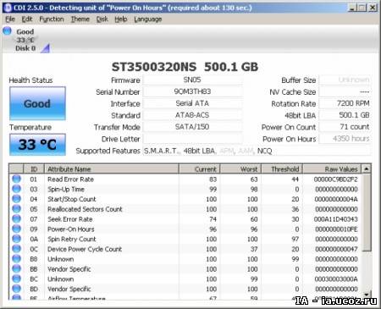Select the Reallocated Sectors Count attribute name
Screen dimensions: 381x309
[85, 209]
